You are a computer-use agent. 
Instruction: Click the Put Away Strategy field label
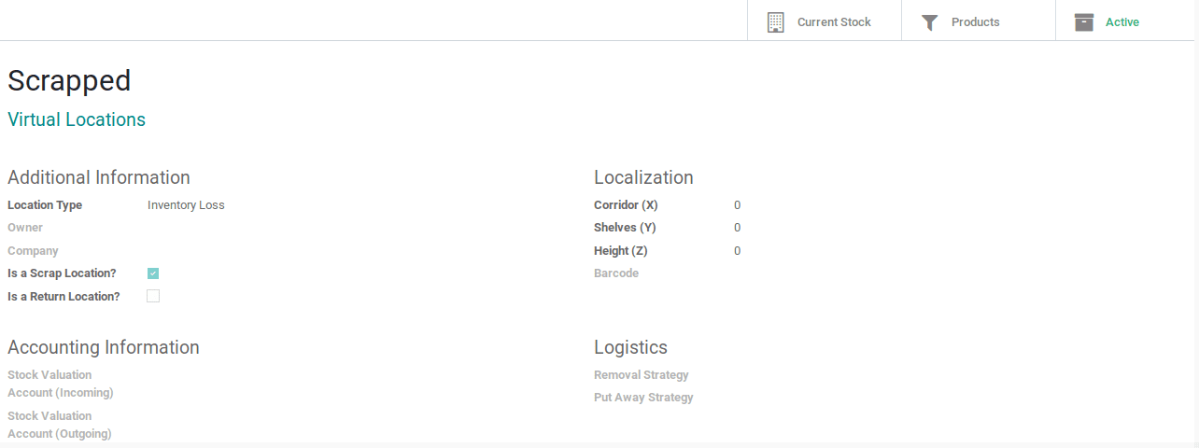(643, 398)
